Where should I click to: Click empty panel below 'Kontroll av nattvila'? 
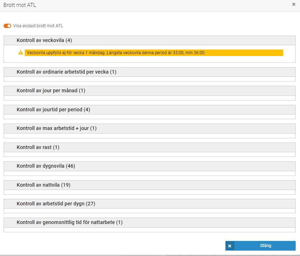149,192
